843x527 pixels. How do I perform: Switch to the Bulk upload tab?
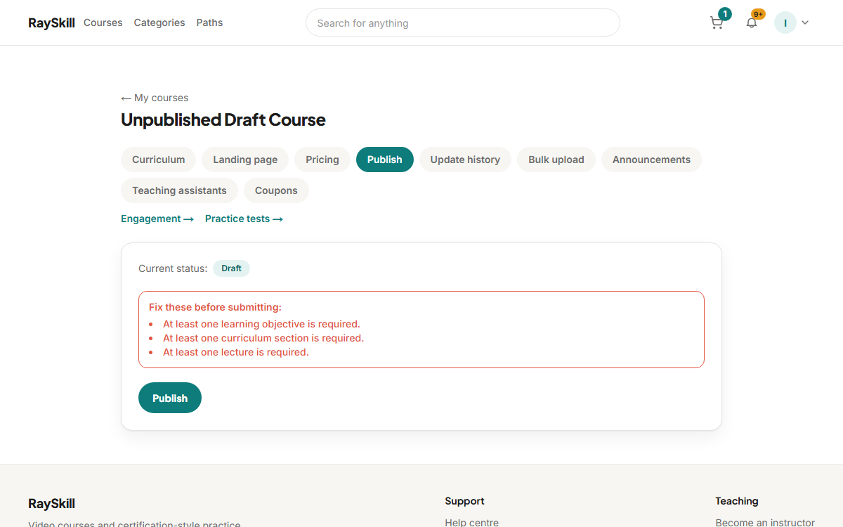point(556,160)
